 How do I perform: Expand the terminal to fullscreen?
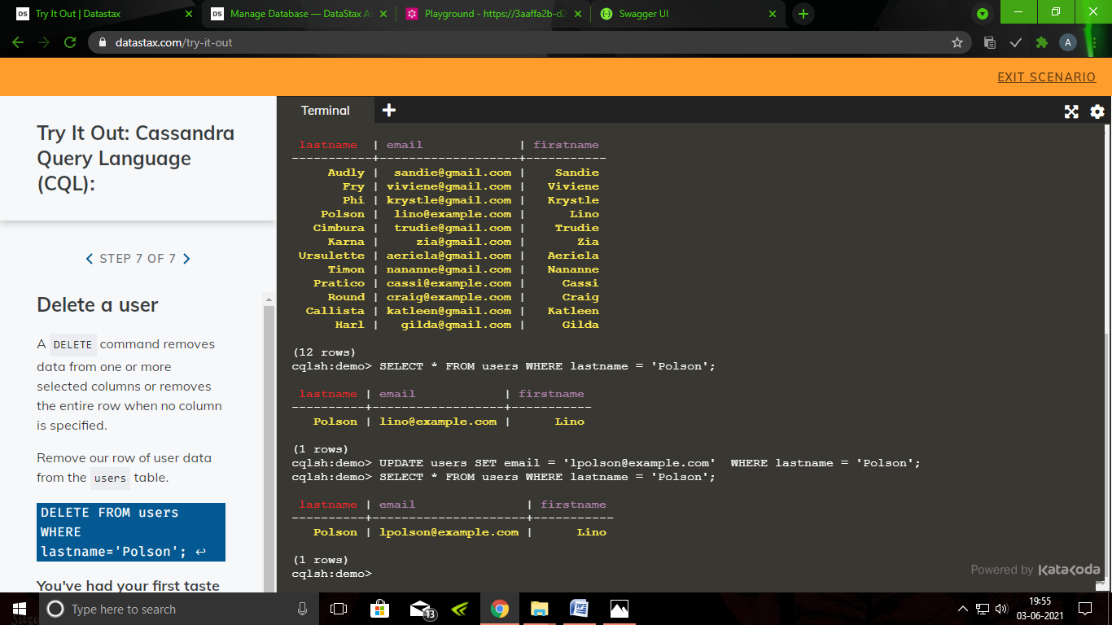click(1070, 111)
